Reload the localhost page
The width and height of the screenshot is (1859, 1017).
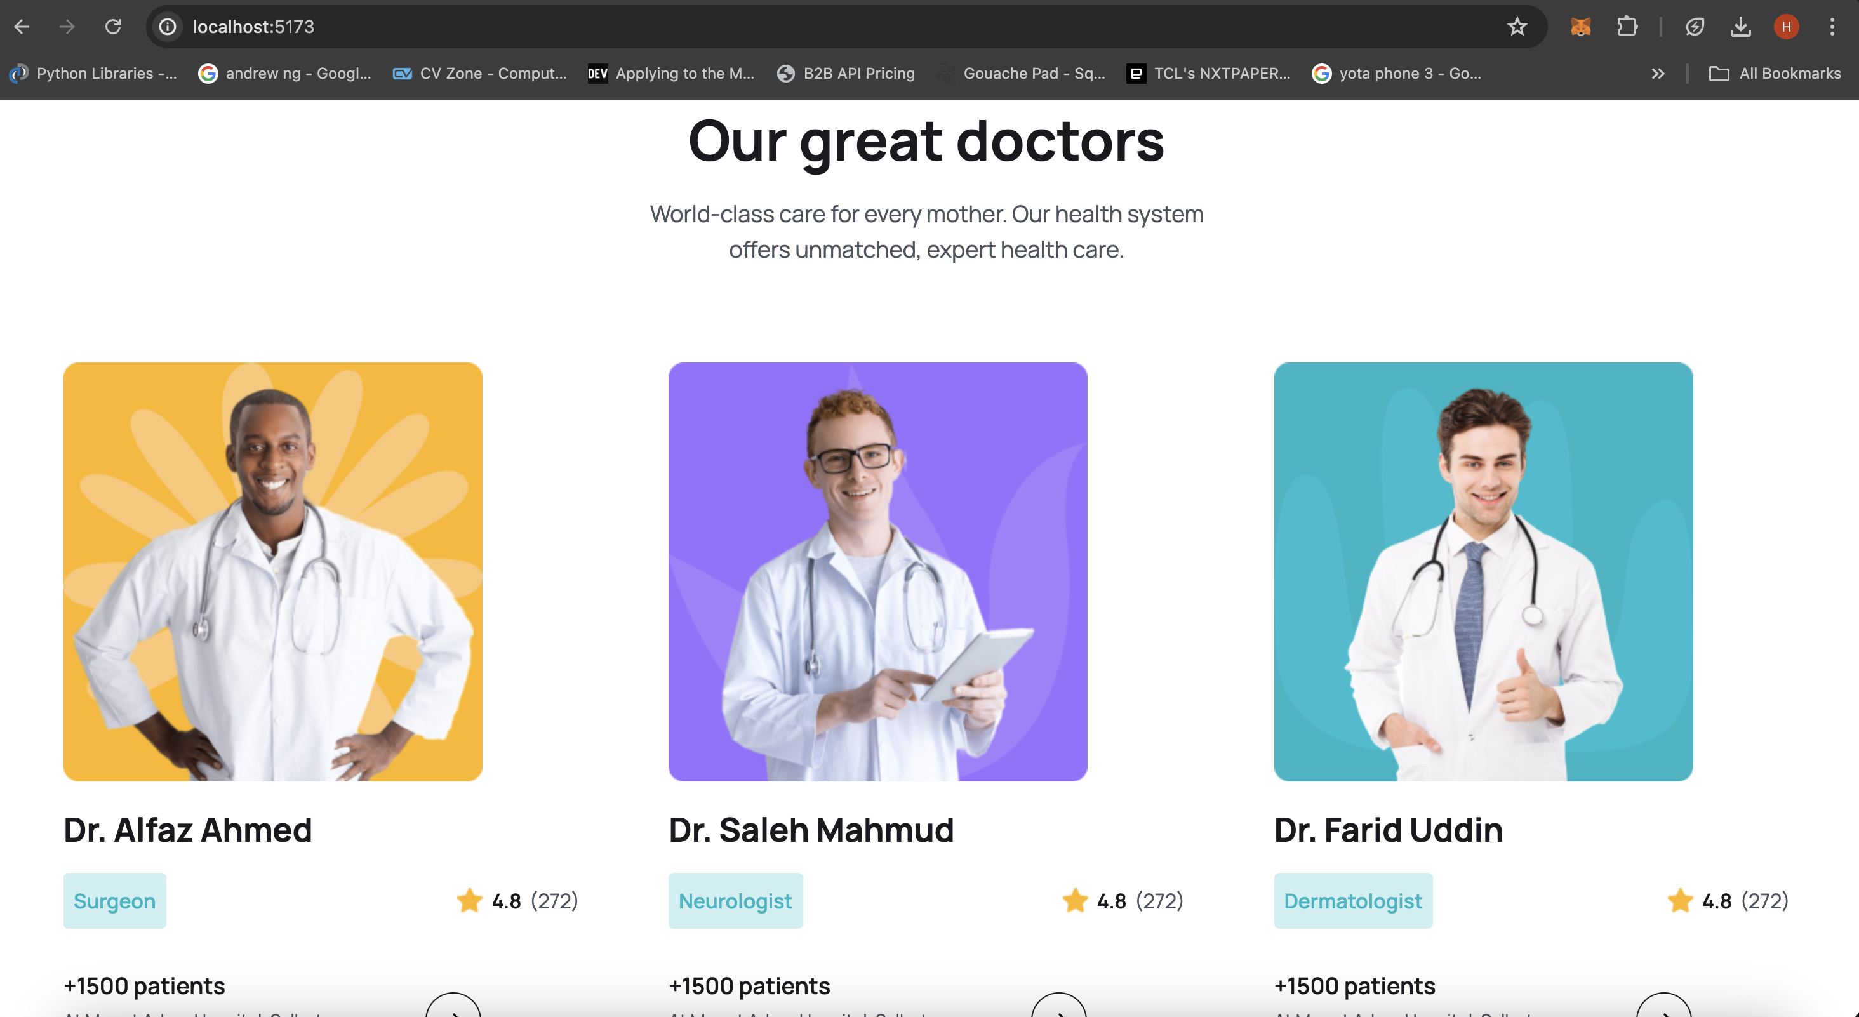click(x=113, y=27)
